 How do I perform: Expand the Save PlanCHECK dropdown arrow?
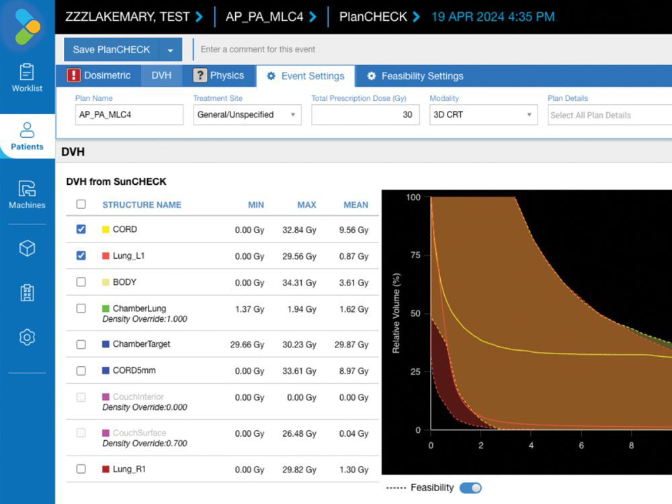pos(171,50)
